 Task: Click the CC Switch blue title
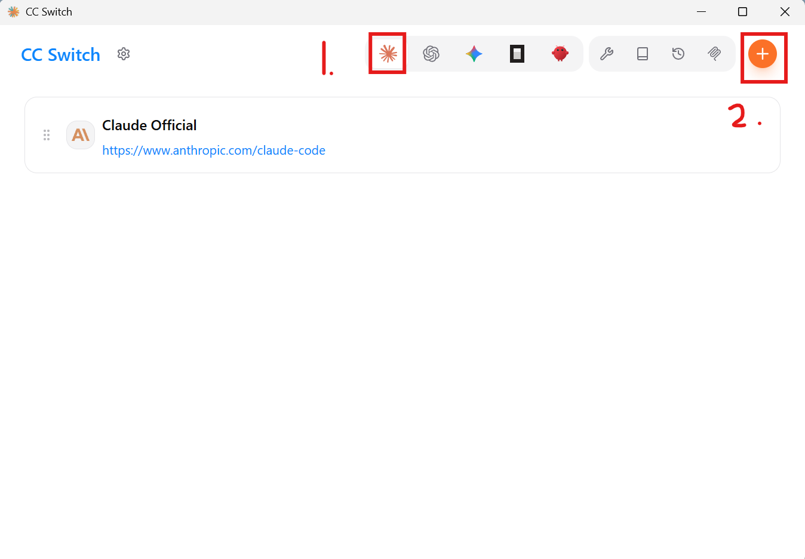(x=60, y=55)
